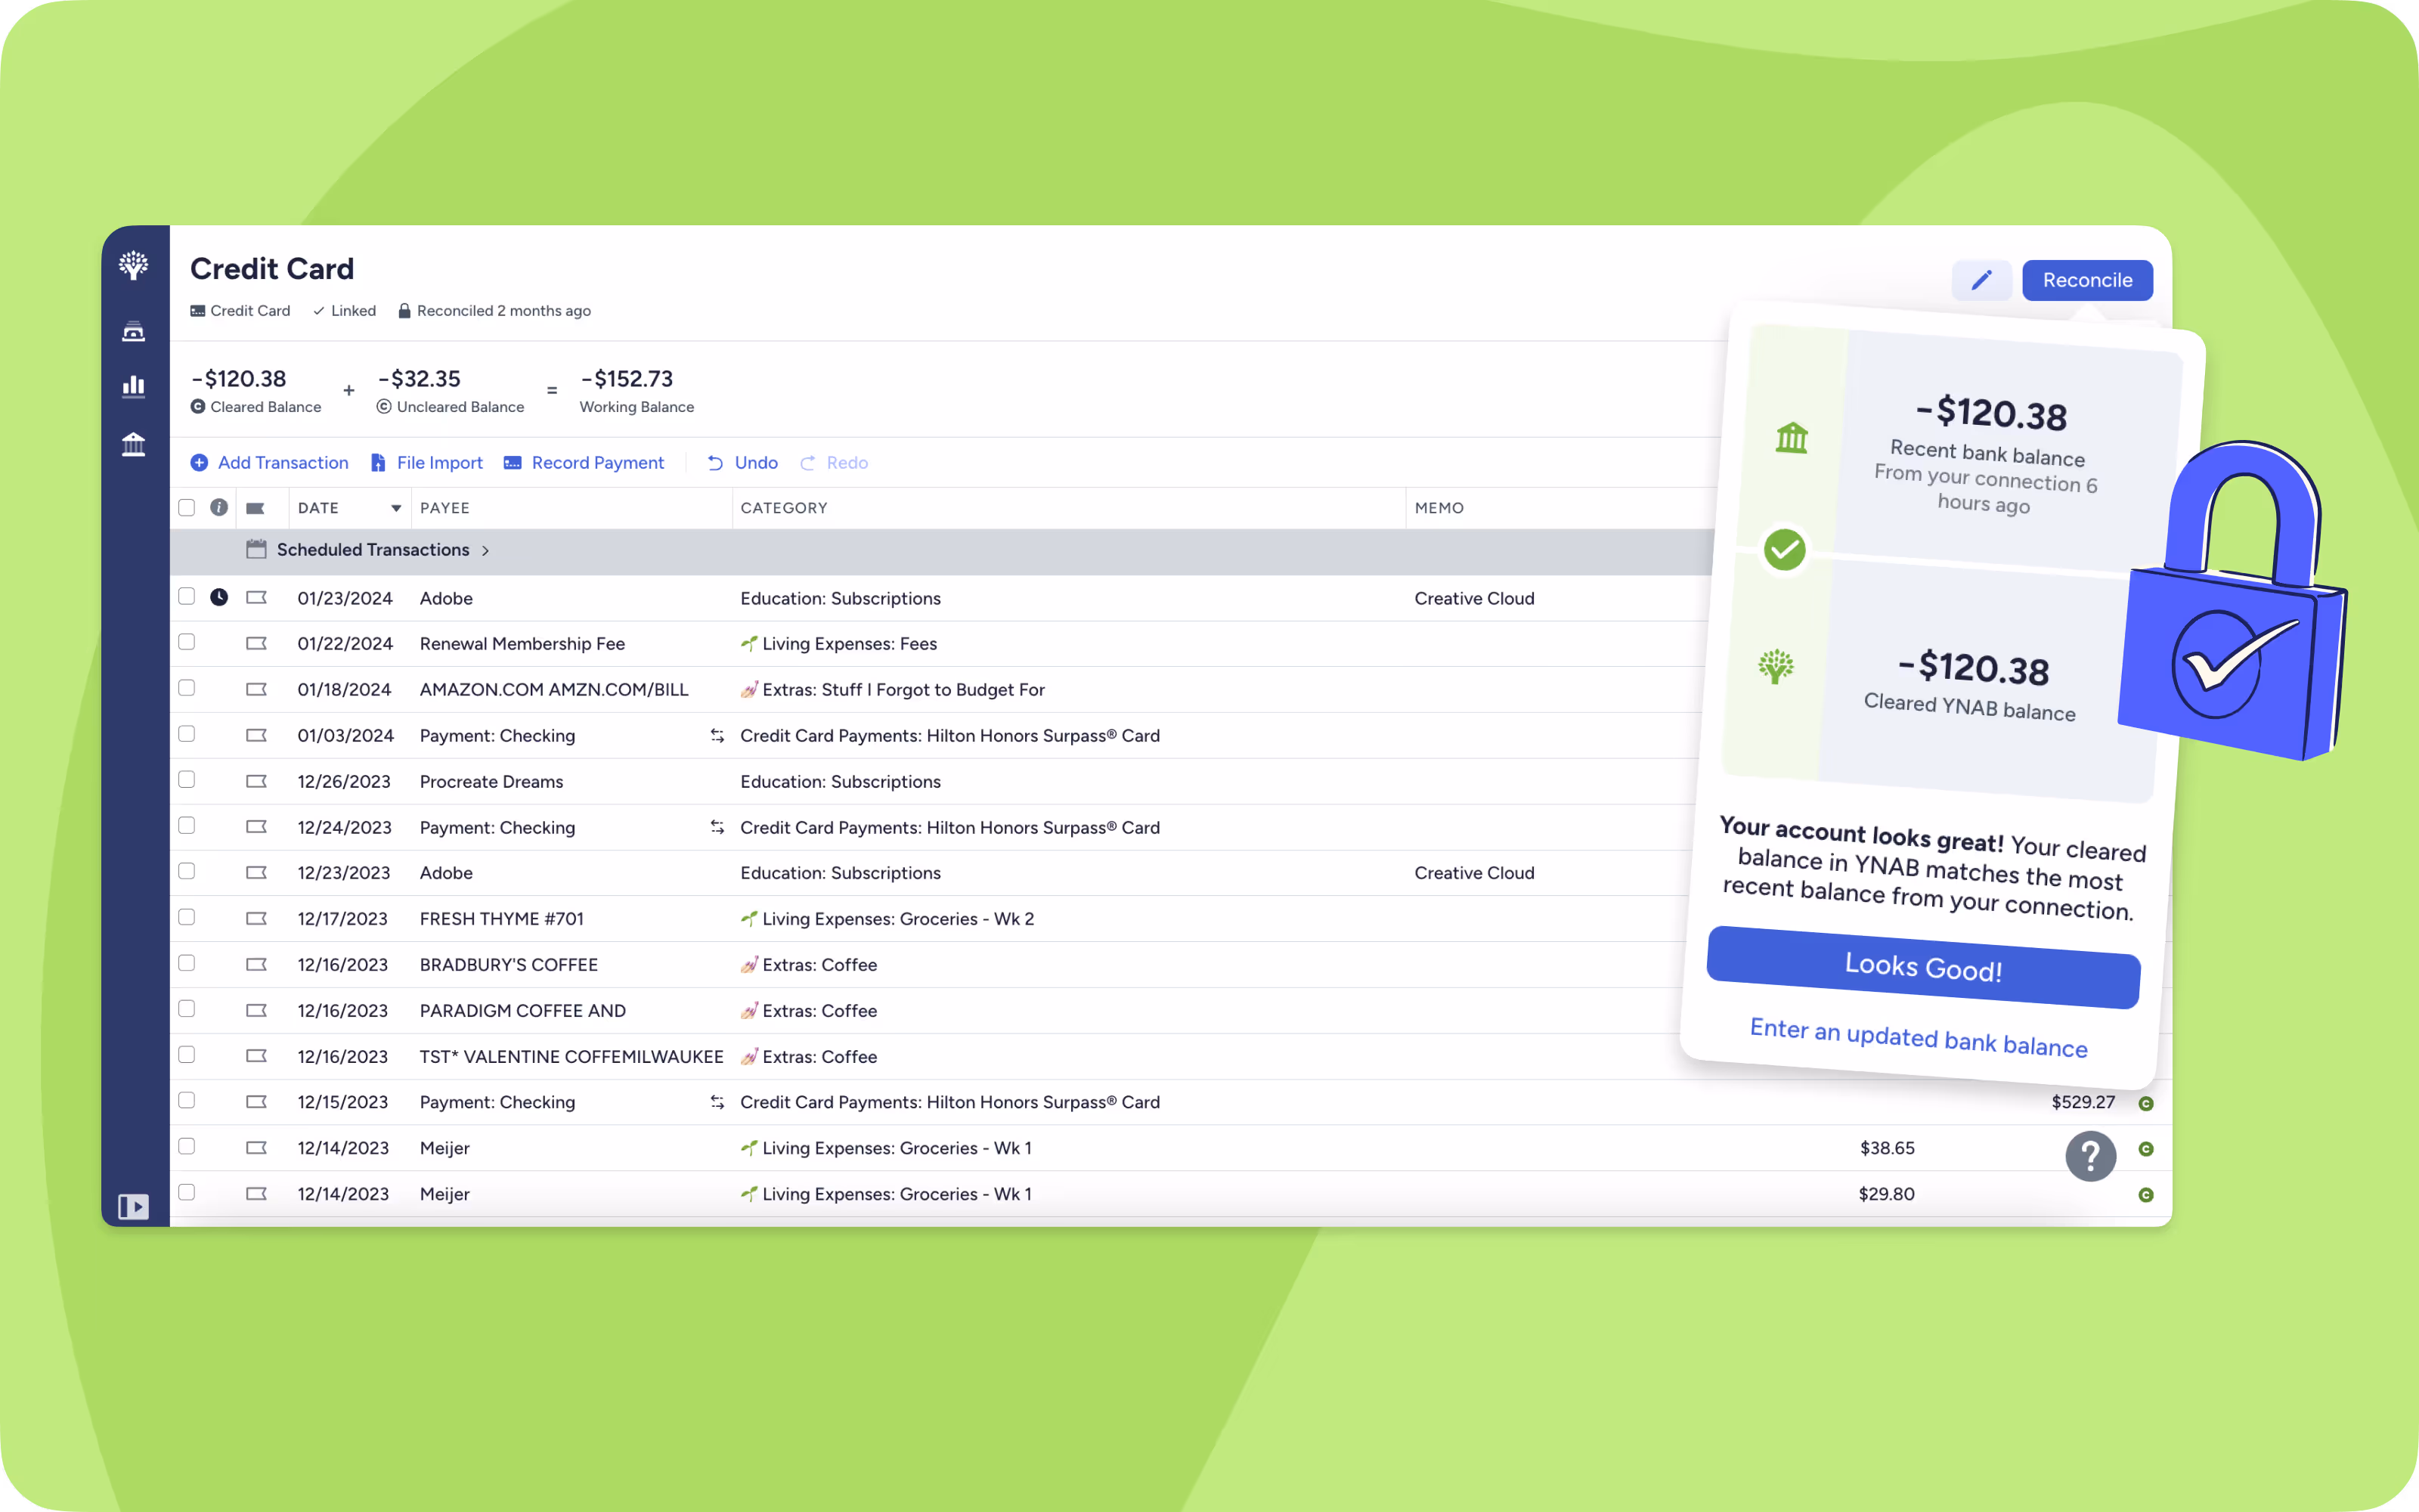Image resolution: width=2419 pixels, height=1512 pixels.
Task: Click the Procreate Dreams payee
Action: 492,781
